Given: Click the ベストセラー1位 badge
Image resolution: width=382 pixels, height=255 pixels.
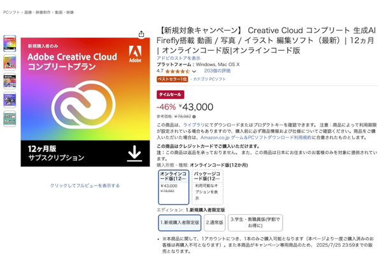Looking at the screenshot, I should click(x=173, y=79).
